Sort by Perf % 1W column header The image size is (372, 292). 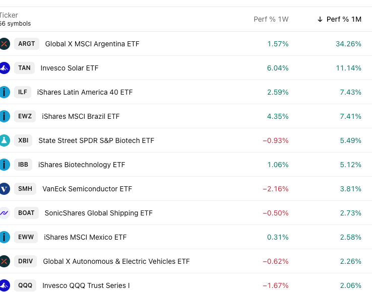(x=271, y=19)
